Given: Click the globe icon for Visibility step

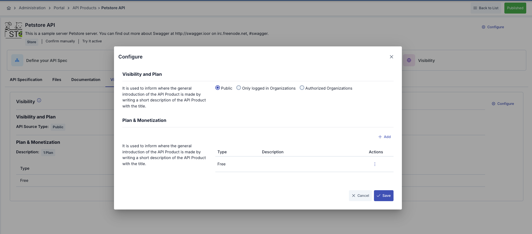Looking at the screenshot, I should 409,61.
